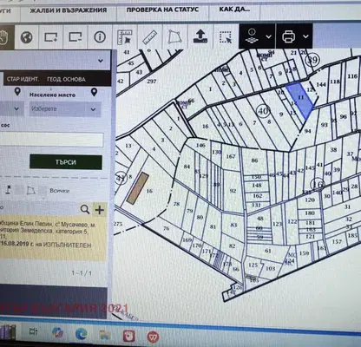Viewport: 361px width, 347px height.
Task: Click parcel 76 on the map
Action: click(x=166, y=228)
